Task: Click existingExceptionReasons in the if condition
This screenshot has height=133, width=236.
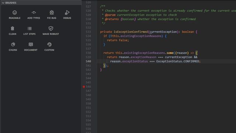Action: 141,36
